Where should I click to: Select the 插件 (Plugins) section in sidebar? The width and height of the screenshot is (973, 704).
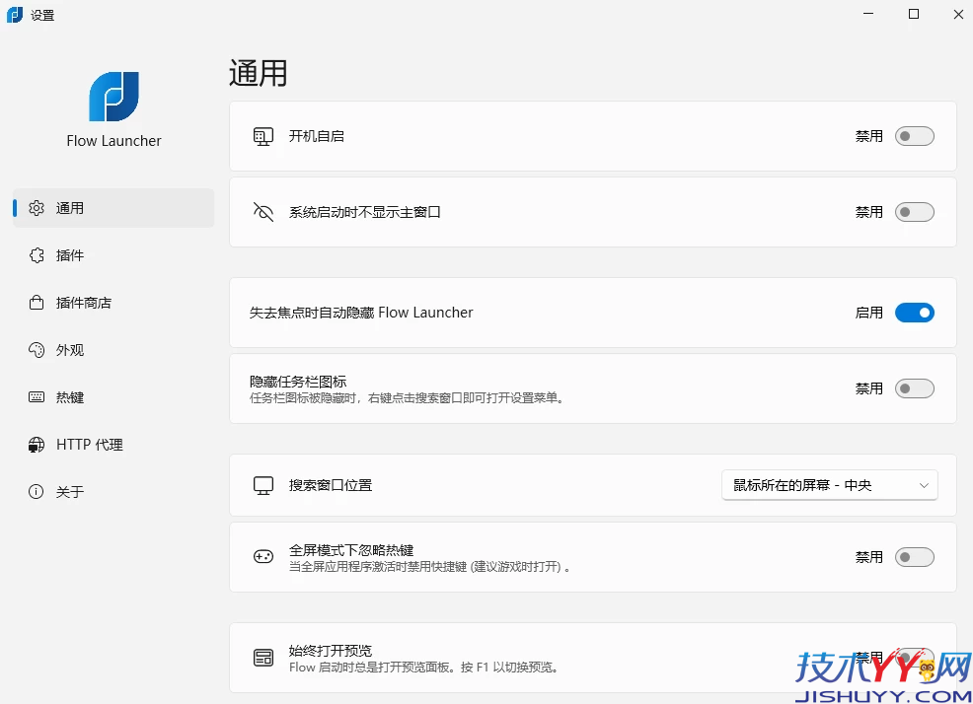[69, 255]
